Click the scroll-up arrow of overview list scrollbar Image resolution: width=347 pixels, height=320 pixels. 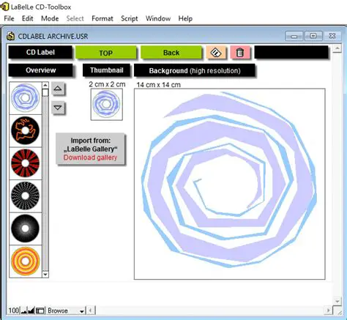pos(45,85)
